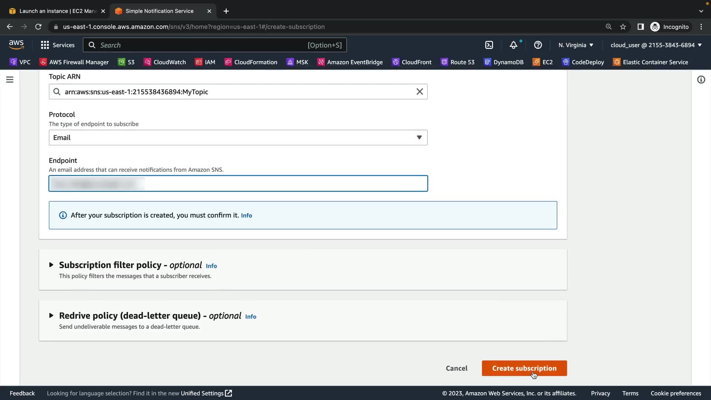This screenshot has height=400, width=711.
Task: Click the Create subscription button
Action: pos(524,368)
